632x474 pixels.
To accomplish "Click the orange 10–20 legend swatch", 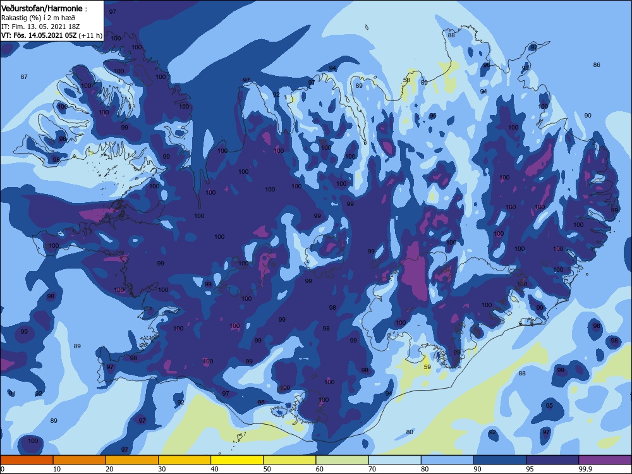I will 80,460.
